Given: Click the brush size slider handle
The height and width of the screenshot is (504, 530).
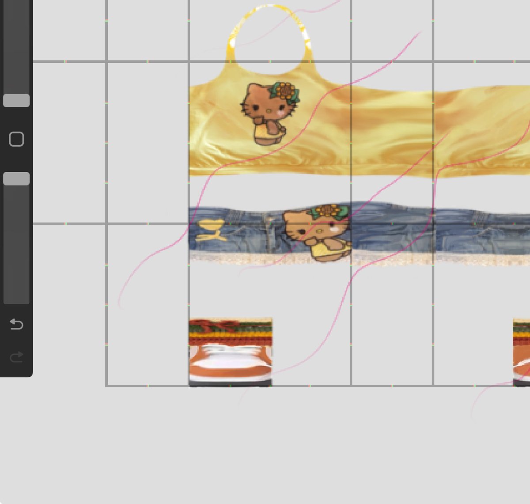Looking at the screenshot, I should 16,100.
